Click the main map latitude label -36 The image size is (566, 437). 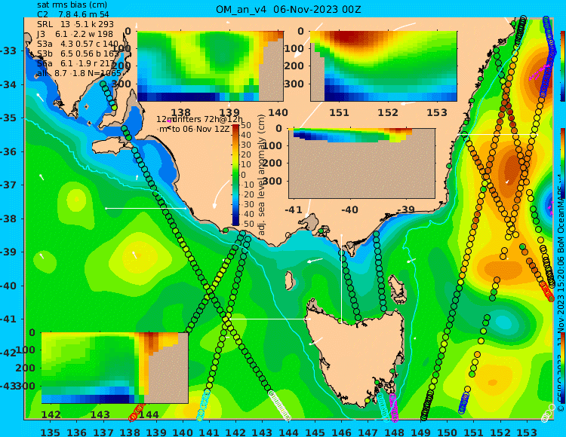pos(8,151)
